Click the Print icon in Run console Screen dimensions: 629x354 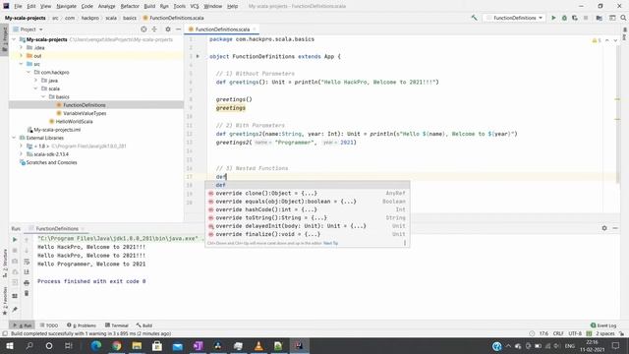click(27, 283)
